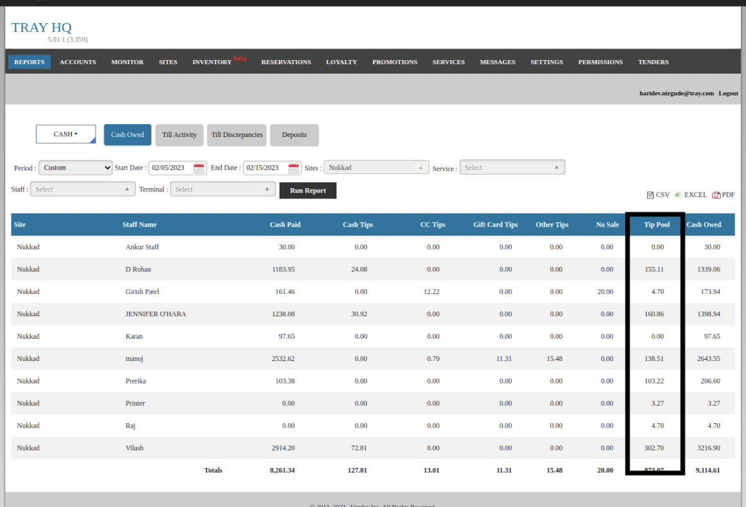Open the Terminal select dropdown
Image resolution: width=746 pixels, height=507 pixels.
click(222, 189)
